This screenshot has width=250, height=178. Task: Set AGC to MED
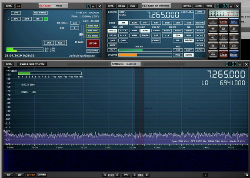[x=178, y=55]
